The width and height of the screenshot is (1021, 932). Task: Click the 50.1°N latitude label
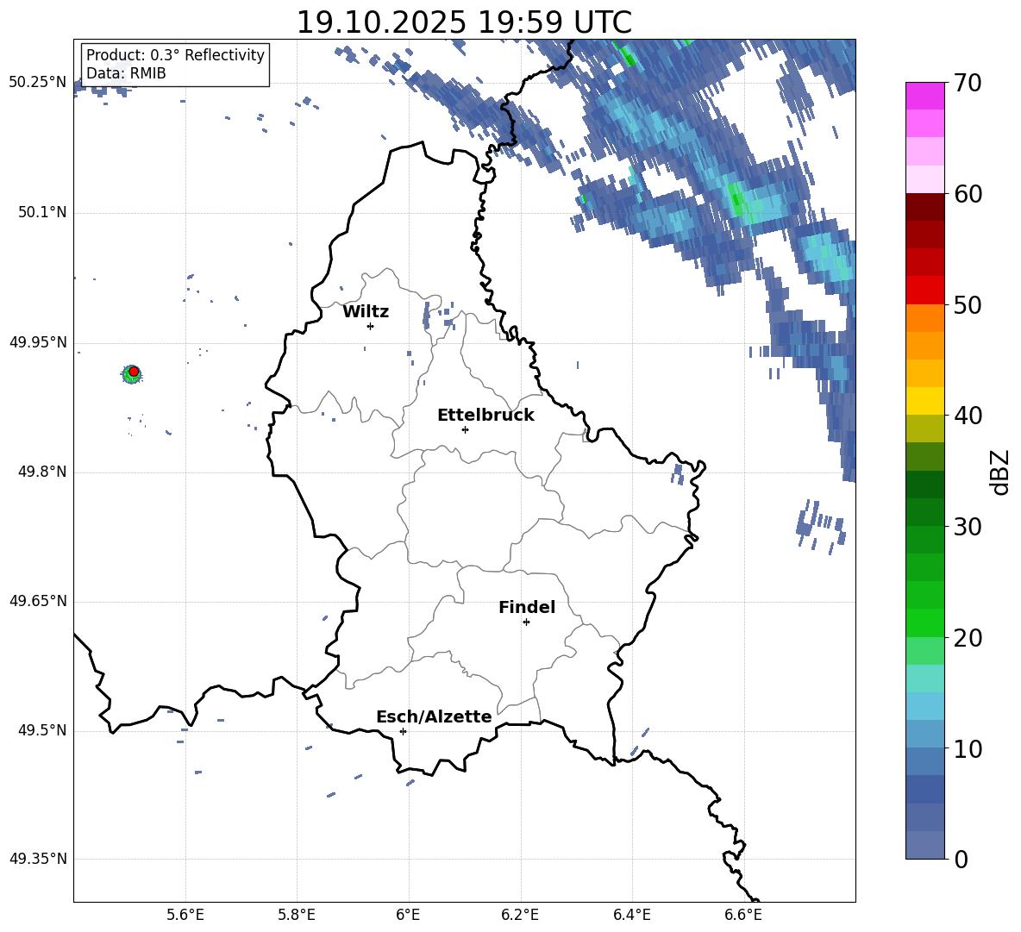pos(42,213)
